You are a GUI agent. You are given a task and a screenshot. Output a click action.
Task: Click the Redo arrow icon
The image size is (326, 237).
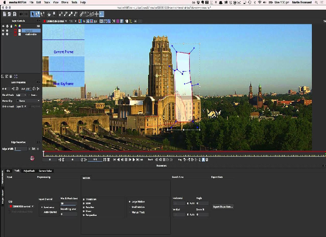pyautogui.click(x=26, y=14)
